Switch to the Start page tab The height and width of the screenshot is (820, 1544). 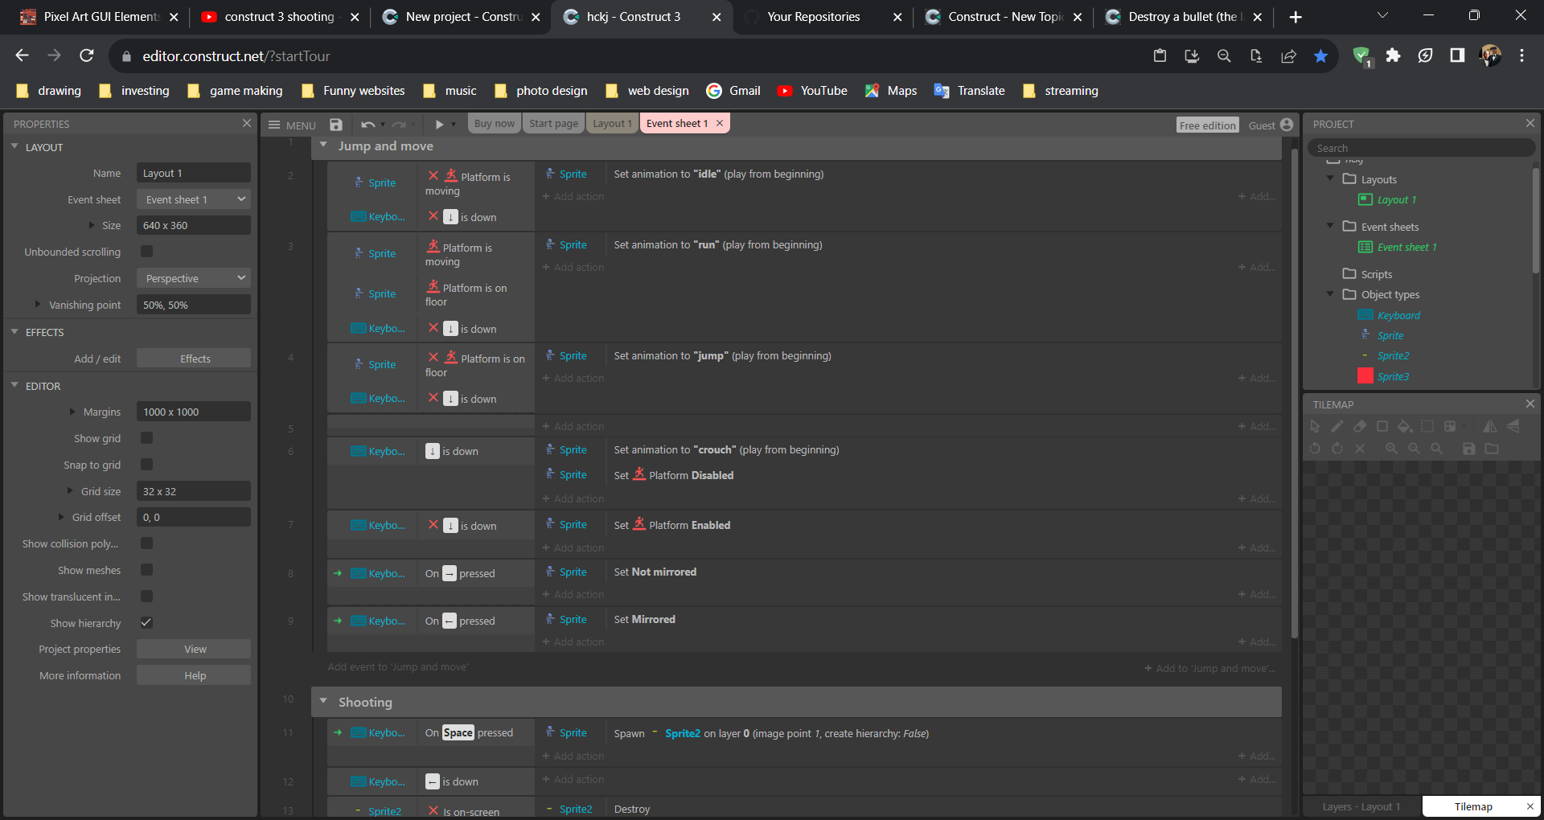click(553, 123)
